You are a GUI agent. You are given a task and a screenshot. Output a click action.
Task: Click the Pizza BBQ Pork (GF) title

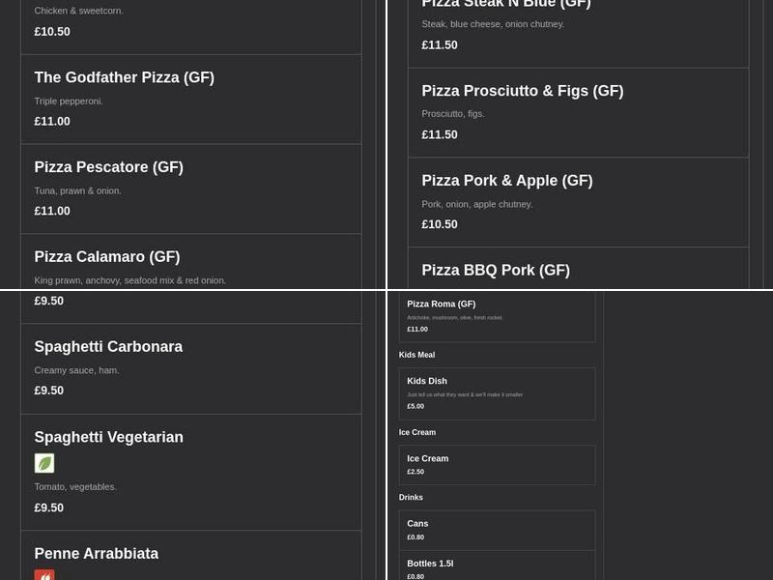[x=496, y=271]
